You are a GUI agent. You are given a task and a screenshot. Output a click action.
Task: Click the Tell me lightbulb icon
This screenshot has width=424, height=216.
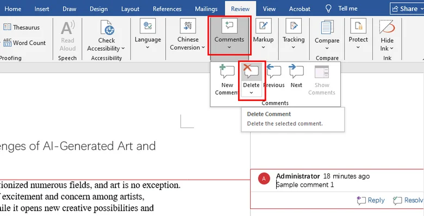[328, 9]
